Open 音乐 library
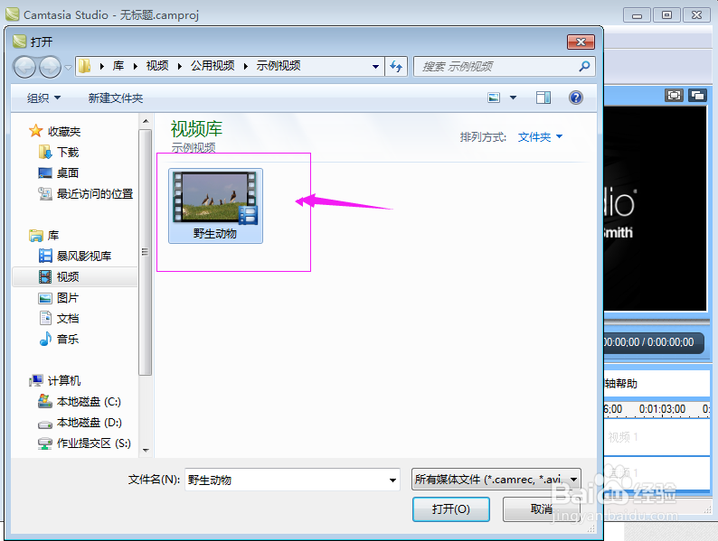Viewport: 718px width, 541px height. (59, 340)
